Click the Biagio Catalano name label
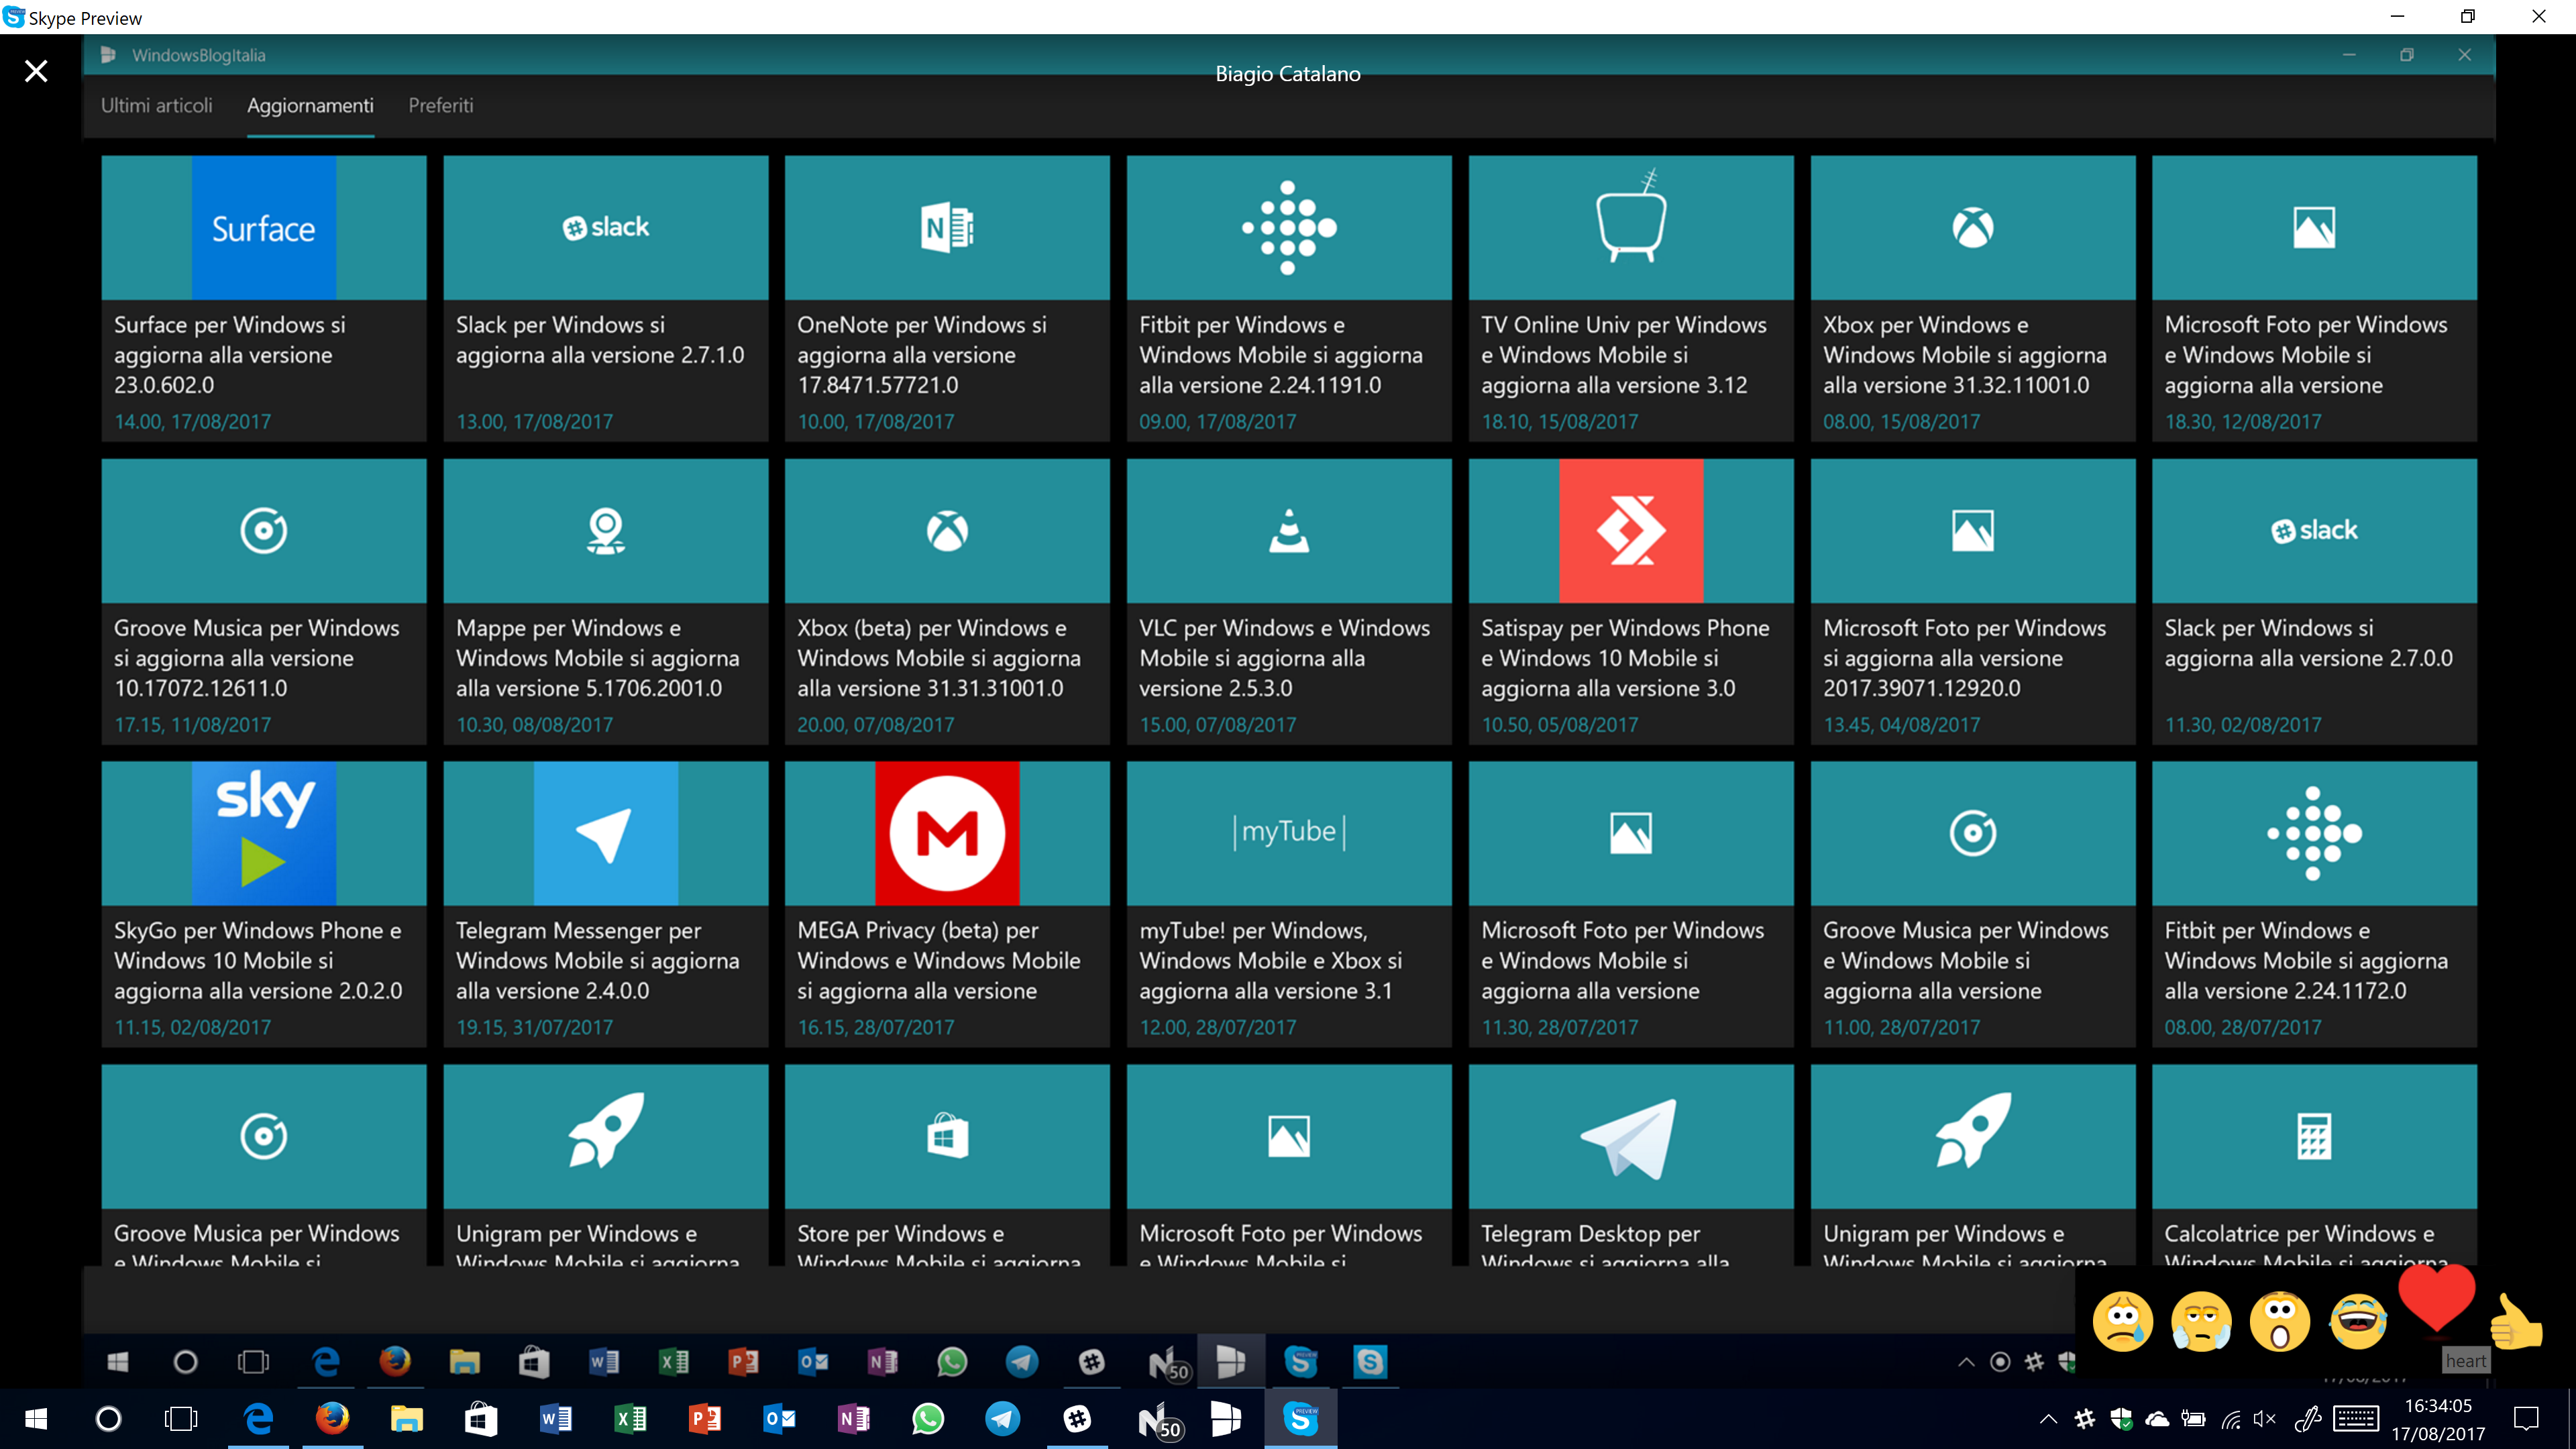The width and height of the screenshot is (2576, 1449). [1288, 73]
